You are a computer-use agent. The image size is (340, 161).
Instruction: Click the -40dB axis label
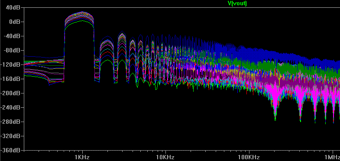(13, 36)
